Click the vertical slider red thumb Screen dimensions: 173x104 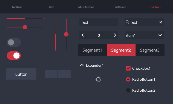(66, 34)
